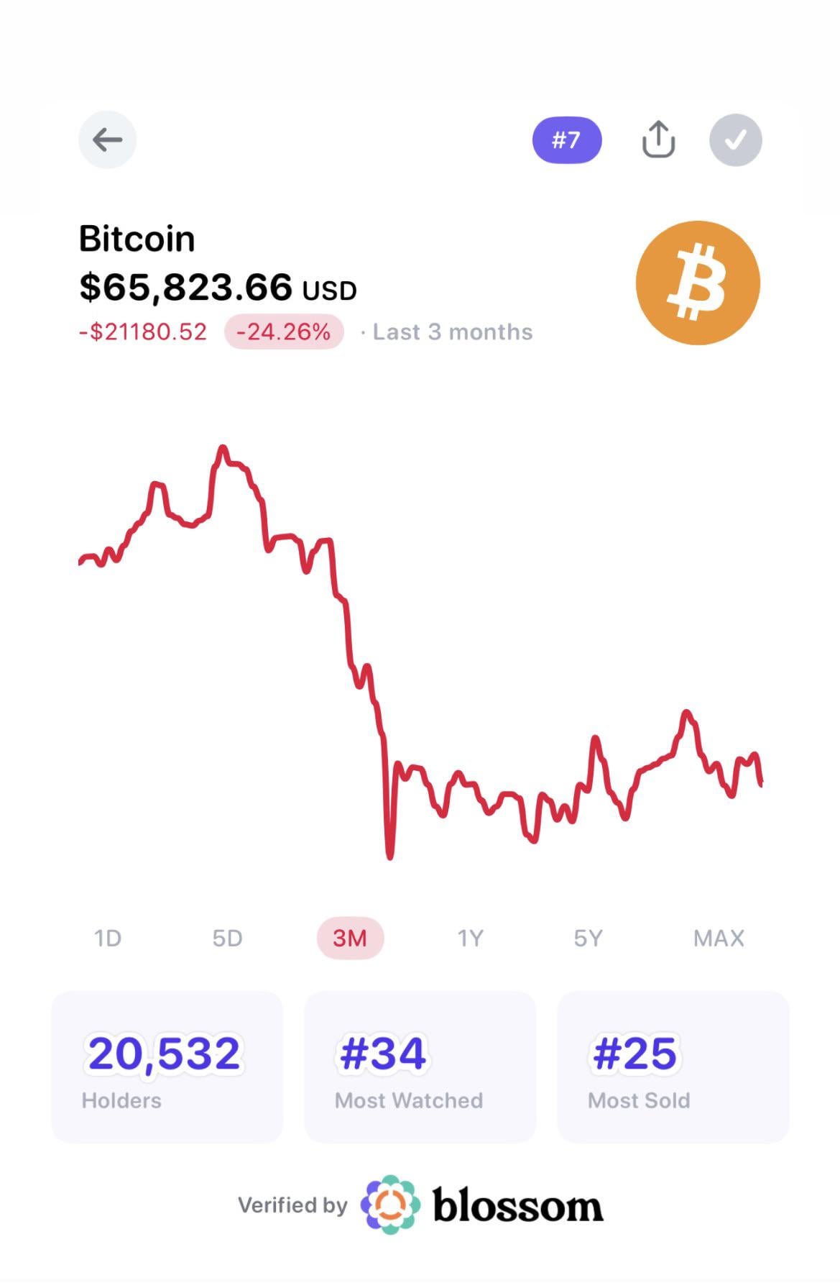Open the #25 Most Sold card
This screenshot has width=840, height=1283.
[x=673, y=1067]
